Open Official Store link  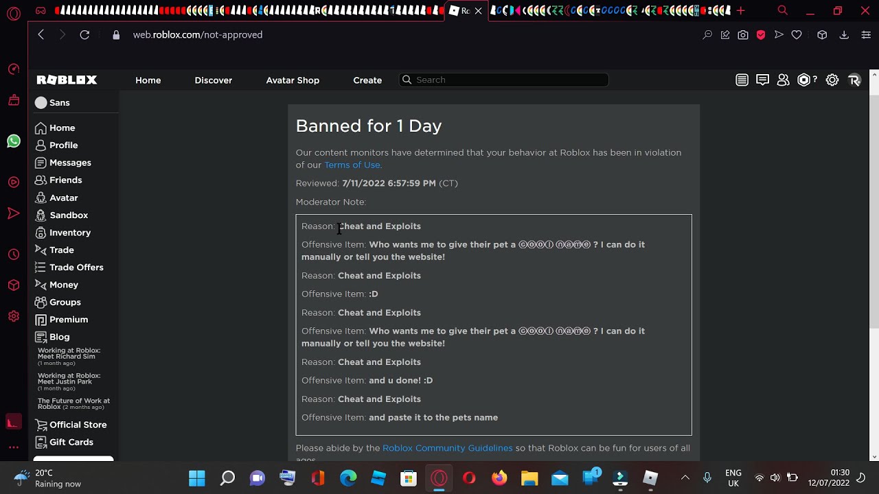pyautogui.click(x=71, y=425)
